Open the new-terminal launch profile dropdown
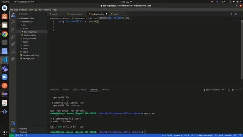Viewport: 243px width, 137px height. (225, 90)
